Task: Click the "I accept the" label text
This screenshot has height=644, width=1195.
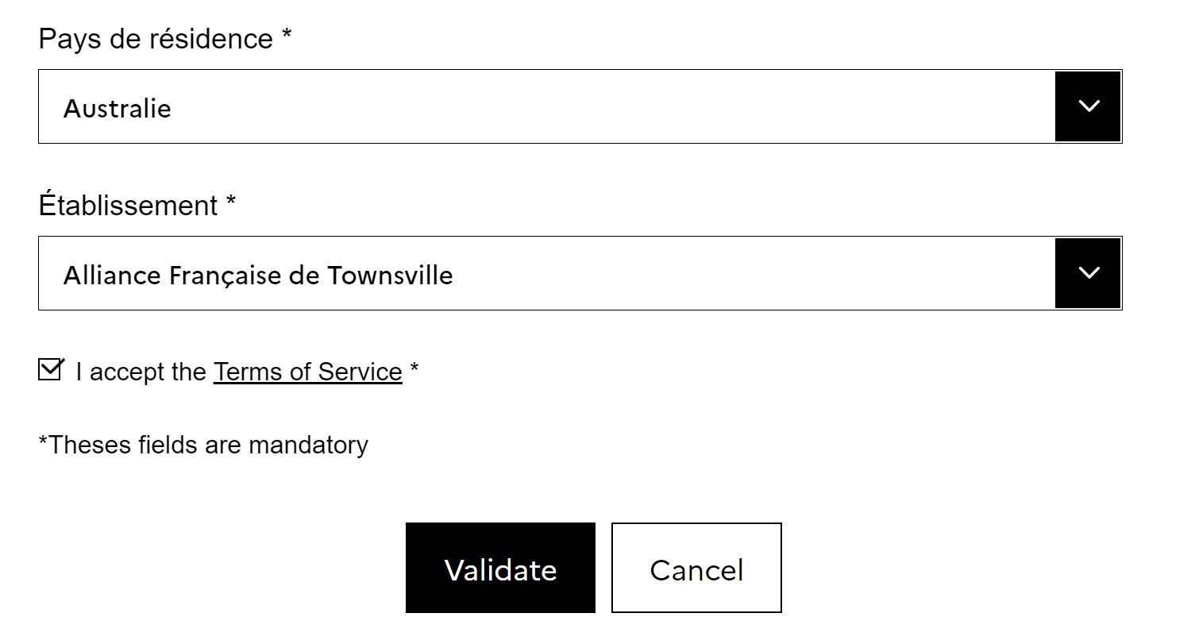Action: click(141, 372)
